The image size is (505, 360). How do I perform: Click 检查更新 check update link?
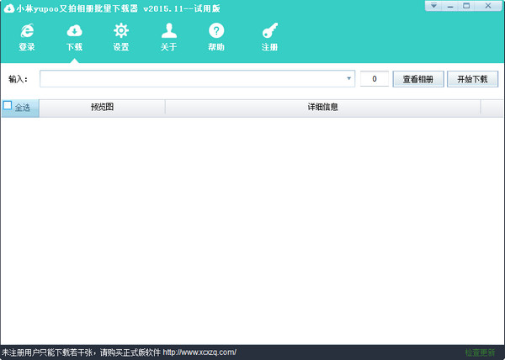click(480, 352)
